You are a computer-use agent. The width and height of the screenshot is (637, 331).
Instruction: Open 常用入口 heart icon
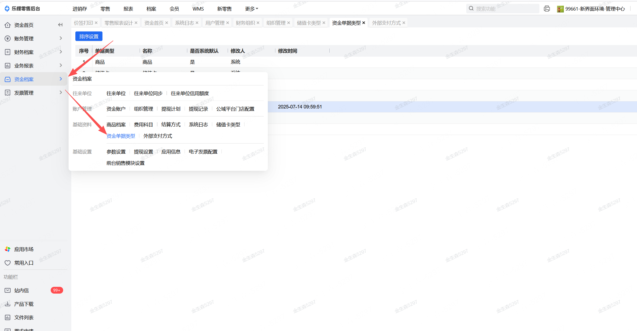(x=8, y=263)
